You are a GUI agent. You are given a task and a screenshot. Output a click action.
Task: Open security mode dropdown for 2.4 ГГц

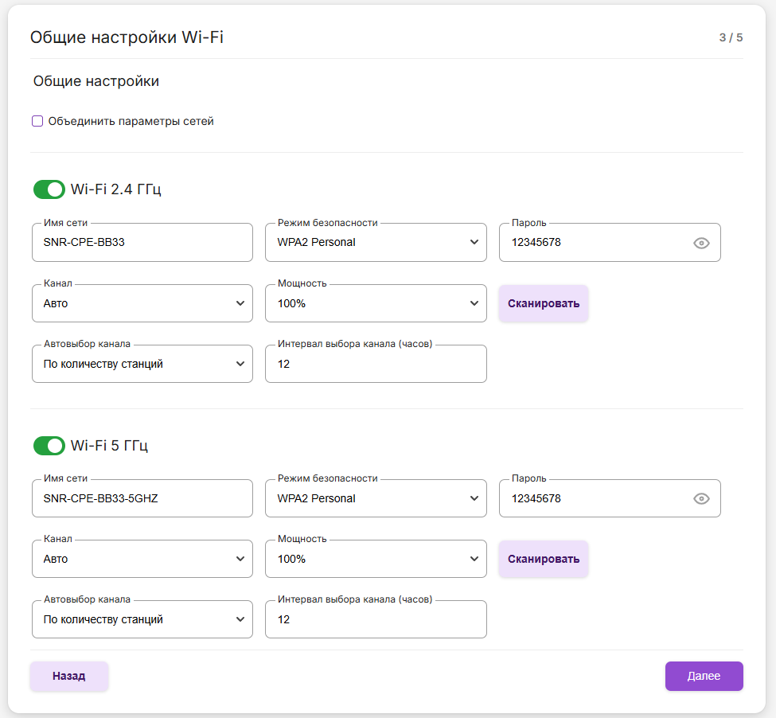pyautogui.click(x=376, y=243)
